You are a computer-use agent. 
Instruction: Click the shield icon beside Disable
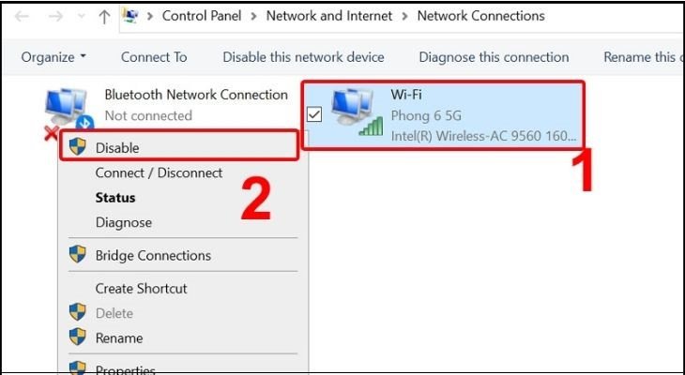coord(79,147)
